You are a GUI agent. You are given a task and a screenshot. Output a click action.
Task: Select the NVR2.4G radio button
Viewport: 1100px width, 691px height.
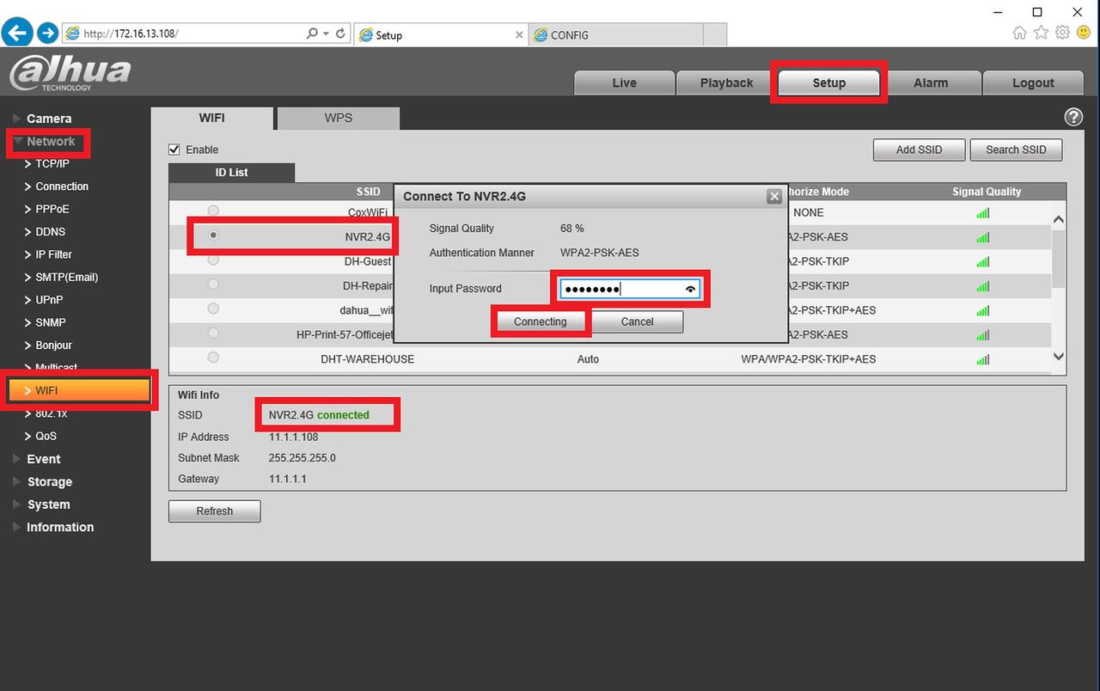[213, 235]
